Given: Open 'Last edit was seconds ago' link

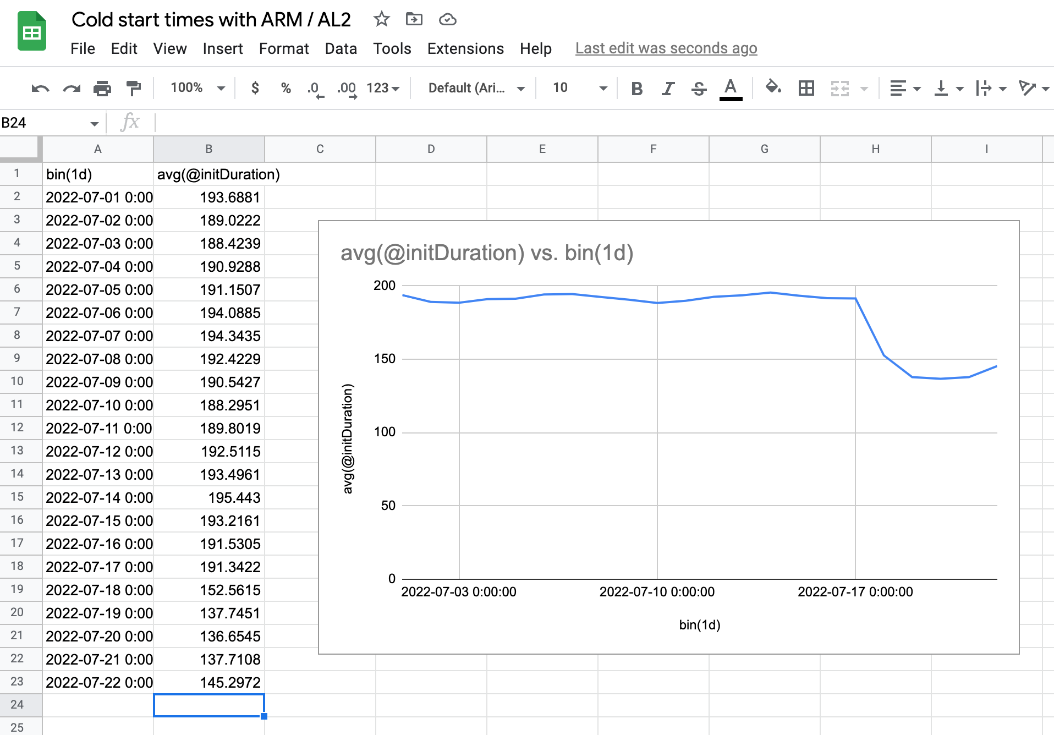Looking at the screenshot, I should pyautogui.click(x=666, y=48).
